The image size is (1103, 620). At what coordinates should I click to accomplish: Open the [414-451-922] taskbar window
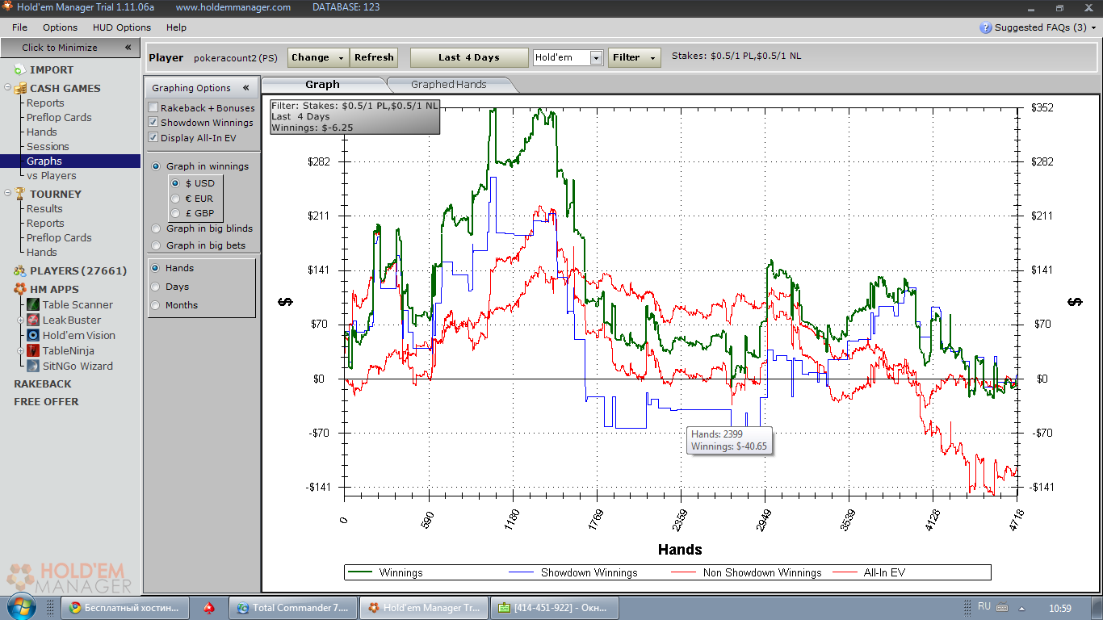556,608
